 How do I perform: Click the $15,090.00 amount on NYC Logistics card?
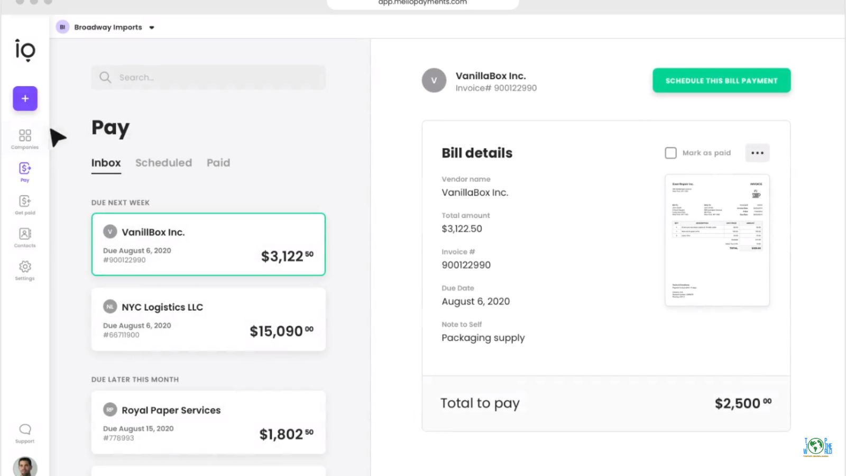[281, 331]
